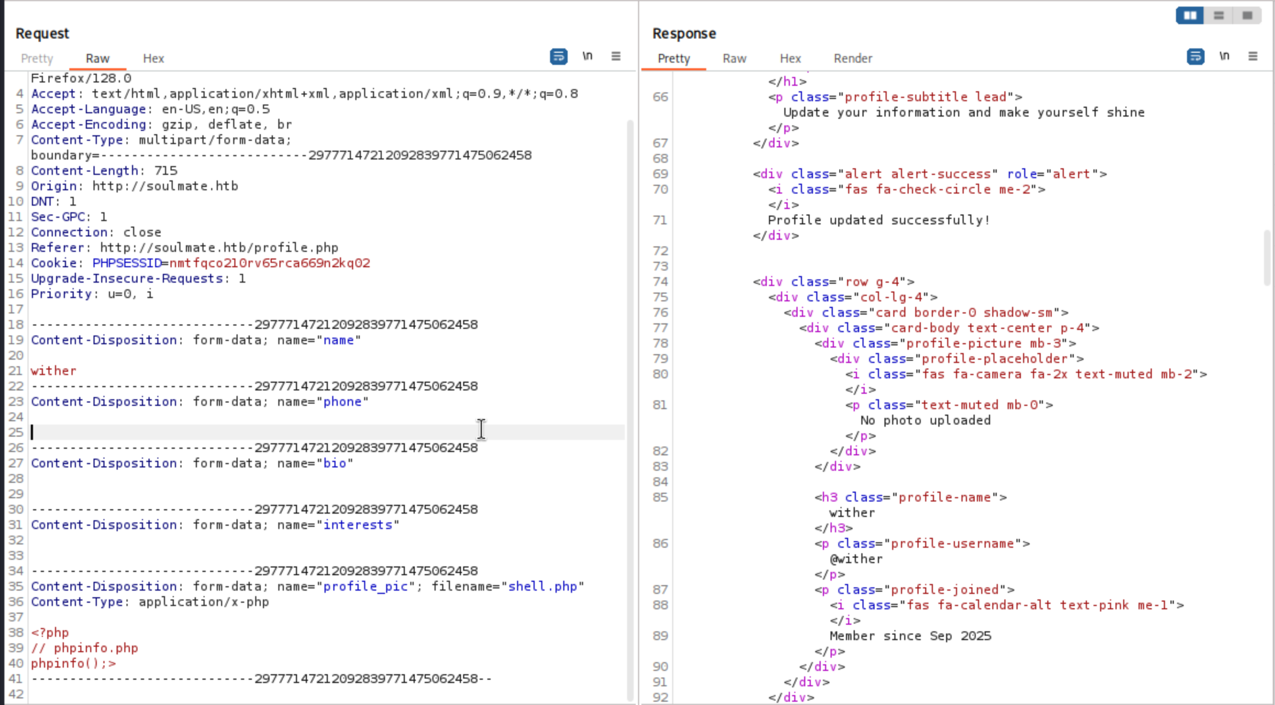Switch to combined tabbed layout view

(1247, 15)
